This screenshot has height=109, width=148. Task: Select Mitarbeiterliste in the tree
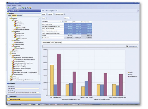click(20, 43)
